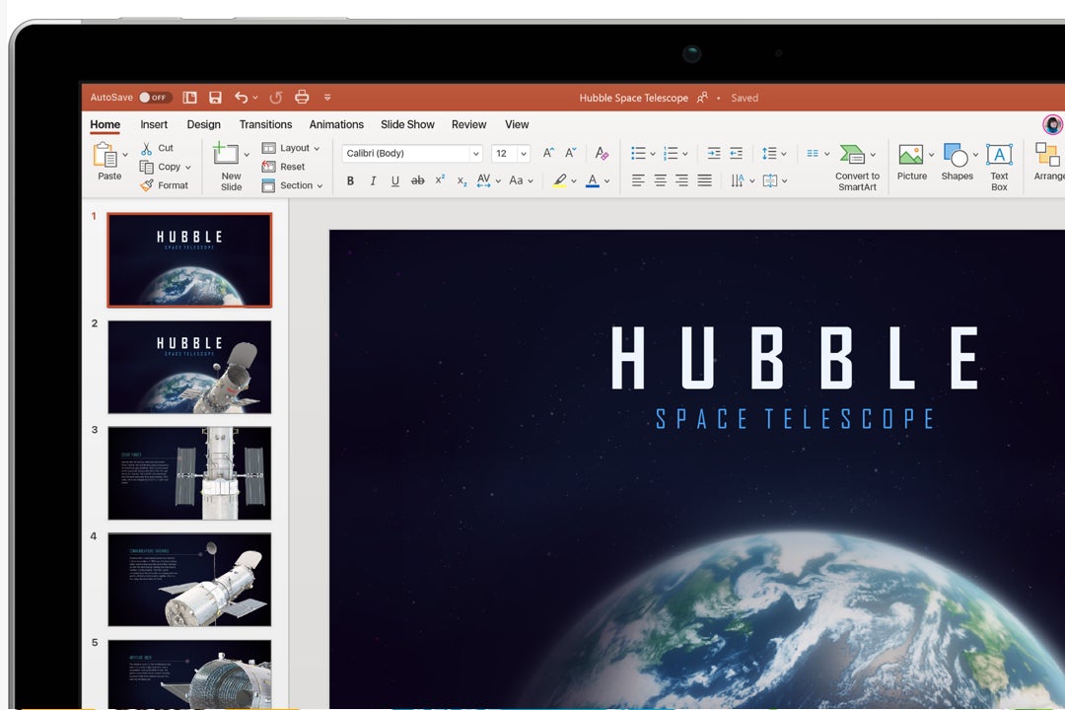Screen dimensions: 1065x710
Task: Click Convert to SmartArt icon
Action: point(852,155)
